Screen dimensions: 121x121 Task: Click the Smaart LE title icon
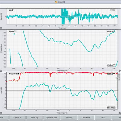pyautogui.click(x=56, y=2)
